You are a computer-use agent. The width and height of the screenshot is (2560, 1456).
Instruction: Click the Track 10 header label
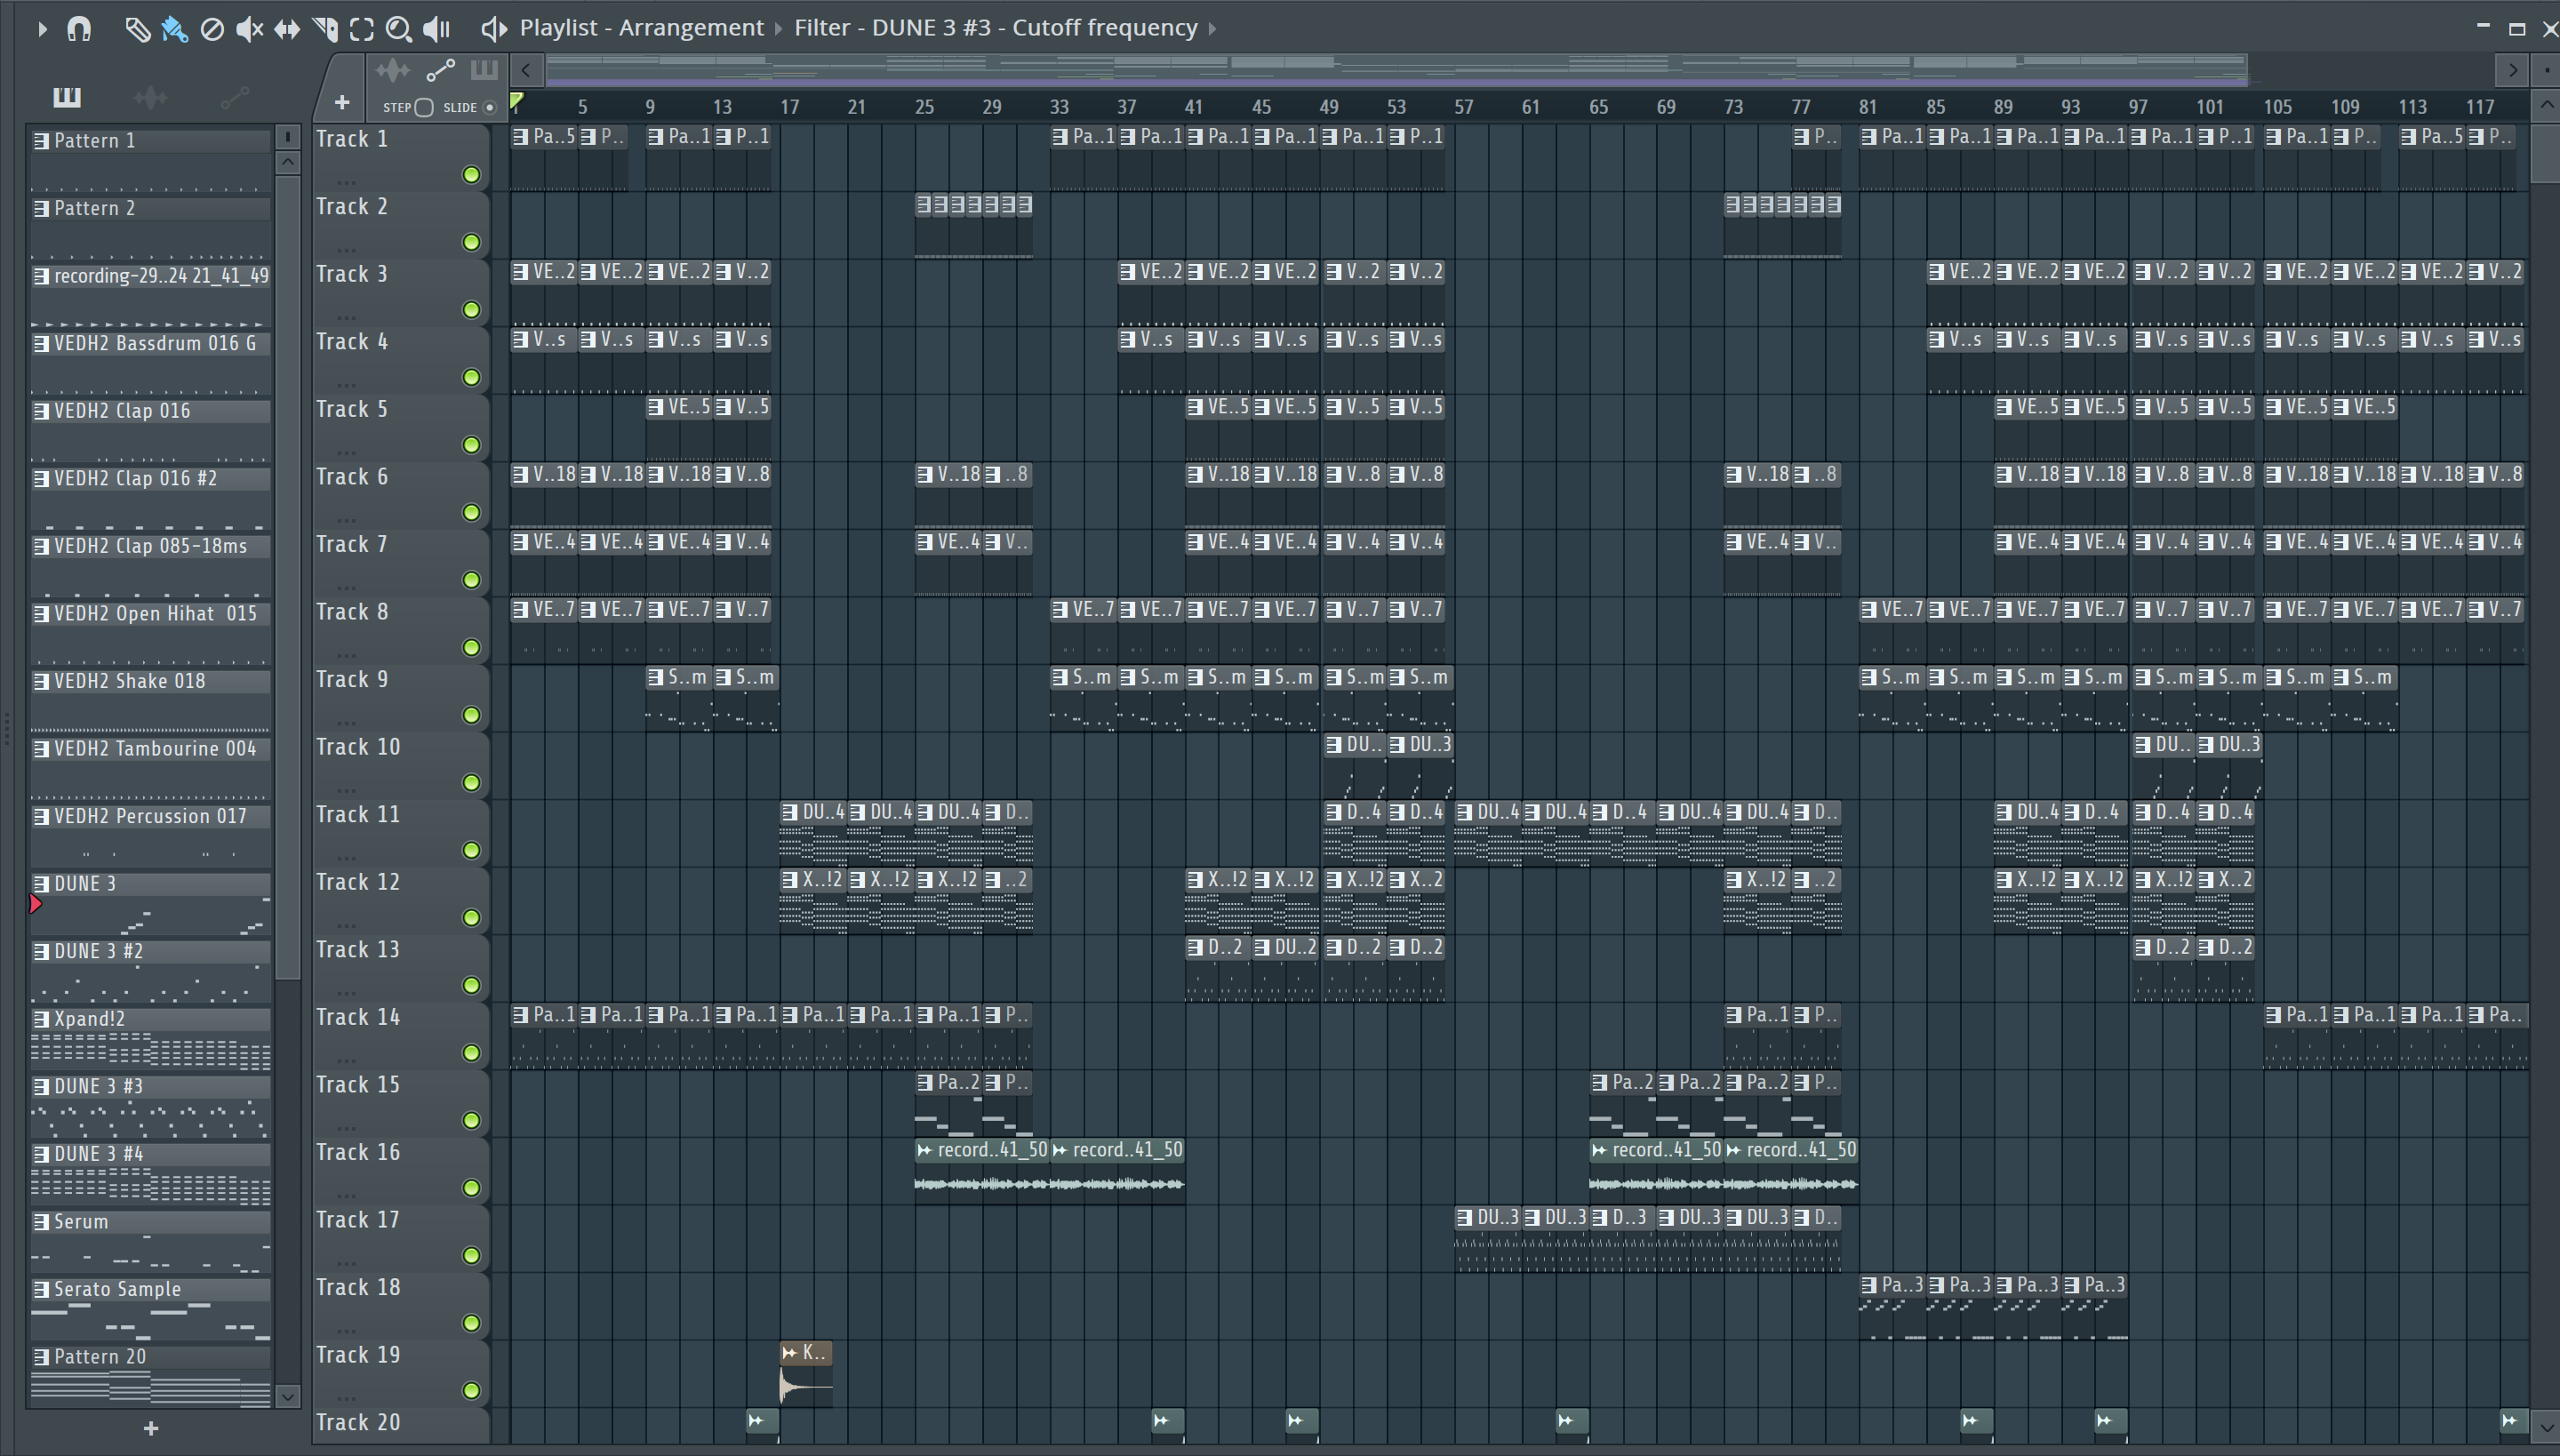coord(358,747)
